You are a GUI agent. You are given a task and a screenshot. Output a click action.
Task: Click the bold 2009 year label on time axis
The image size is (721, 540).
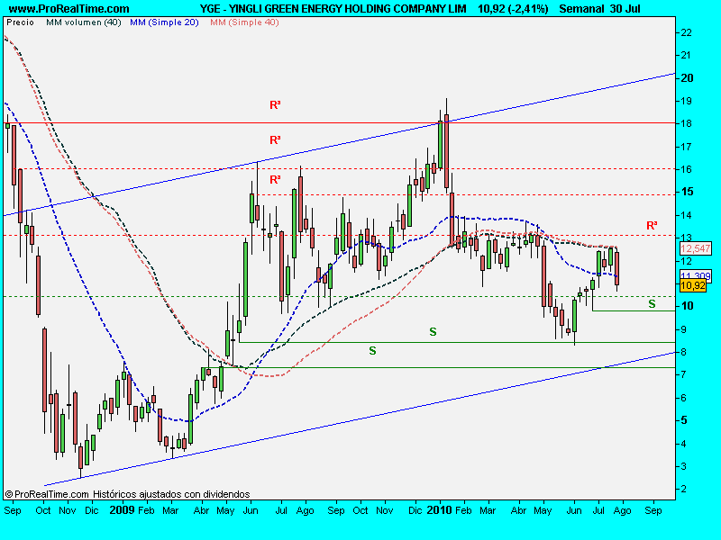point(122,510)
